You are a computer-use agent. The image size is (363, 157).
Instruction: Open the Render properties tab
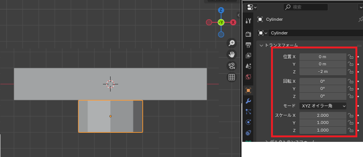[248, 34]
